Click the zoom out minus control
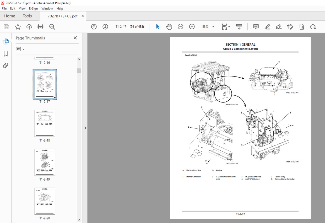 180,26
